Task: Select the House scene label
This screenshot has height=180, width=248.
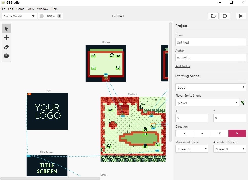Action: (106, 42)
